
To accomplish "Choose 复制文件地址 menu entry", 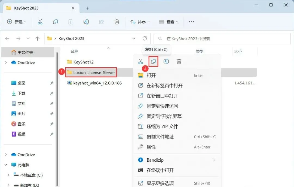I will (177, 137).
